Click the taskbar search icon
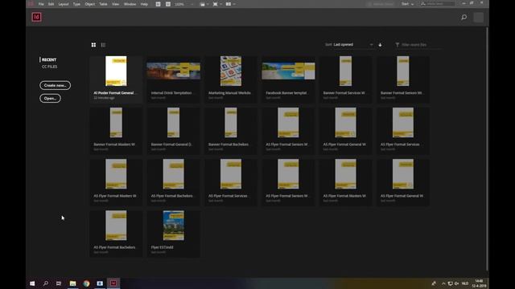 (46, 283)
